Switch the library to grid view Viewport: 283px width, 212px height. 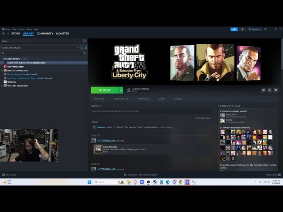tap(84, 41)
